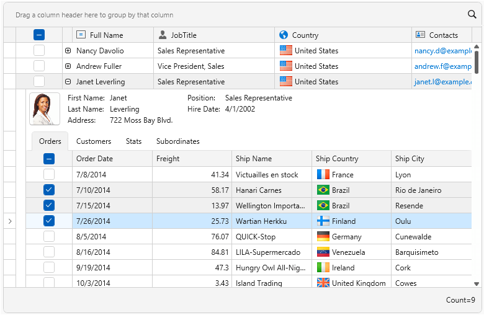This screenshot has height=315, width=484.
Task: Click the JobTitle person icon
Action: (163, 35)
